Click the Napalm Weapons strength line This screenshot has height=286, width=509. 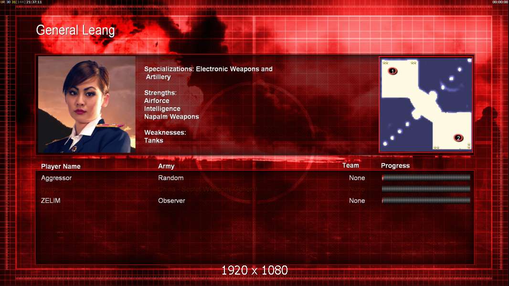click(171, 117)
